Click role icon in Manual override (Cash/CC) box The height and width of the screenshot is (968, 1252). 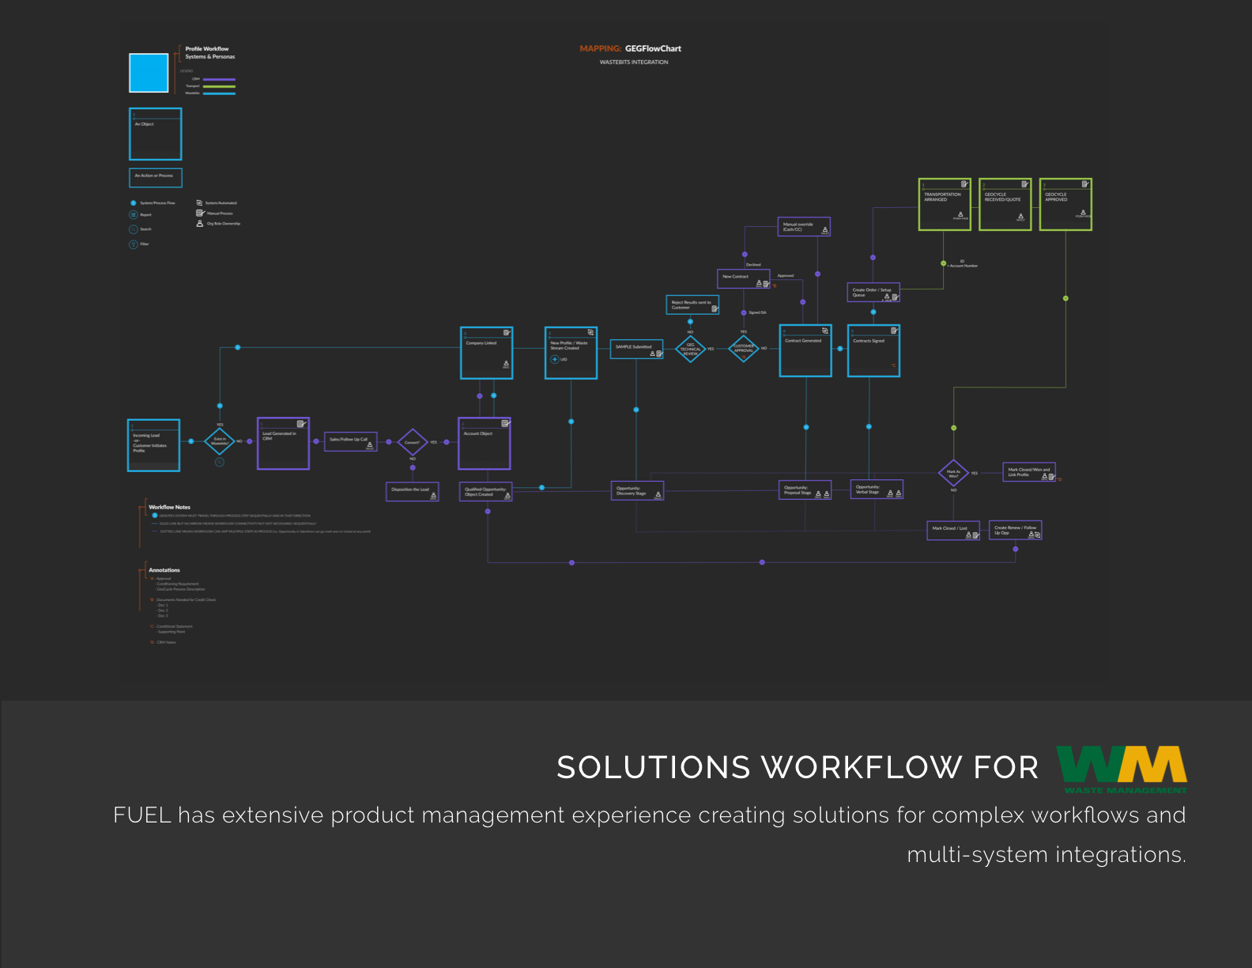tap(825, 230)
